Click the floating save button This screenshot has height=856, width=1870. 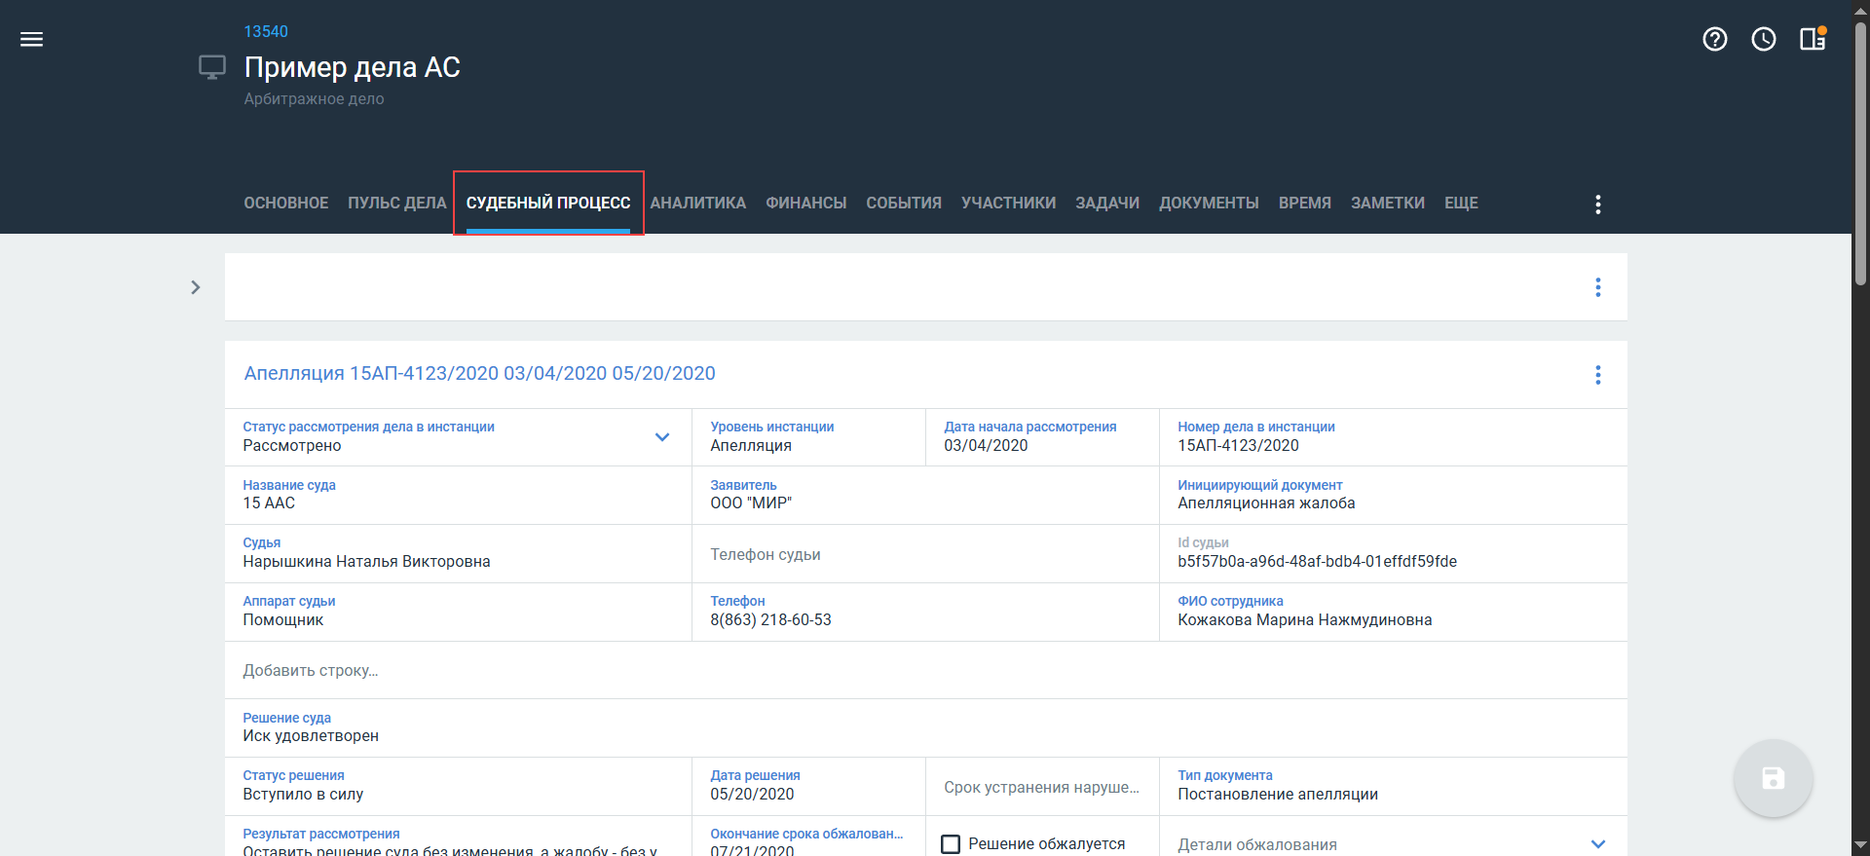pyautogui.click(x=1773, y=778)
